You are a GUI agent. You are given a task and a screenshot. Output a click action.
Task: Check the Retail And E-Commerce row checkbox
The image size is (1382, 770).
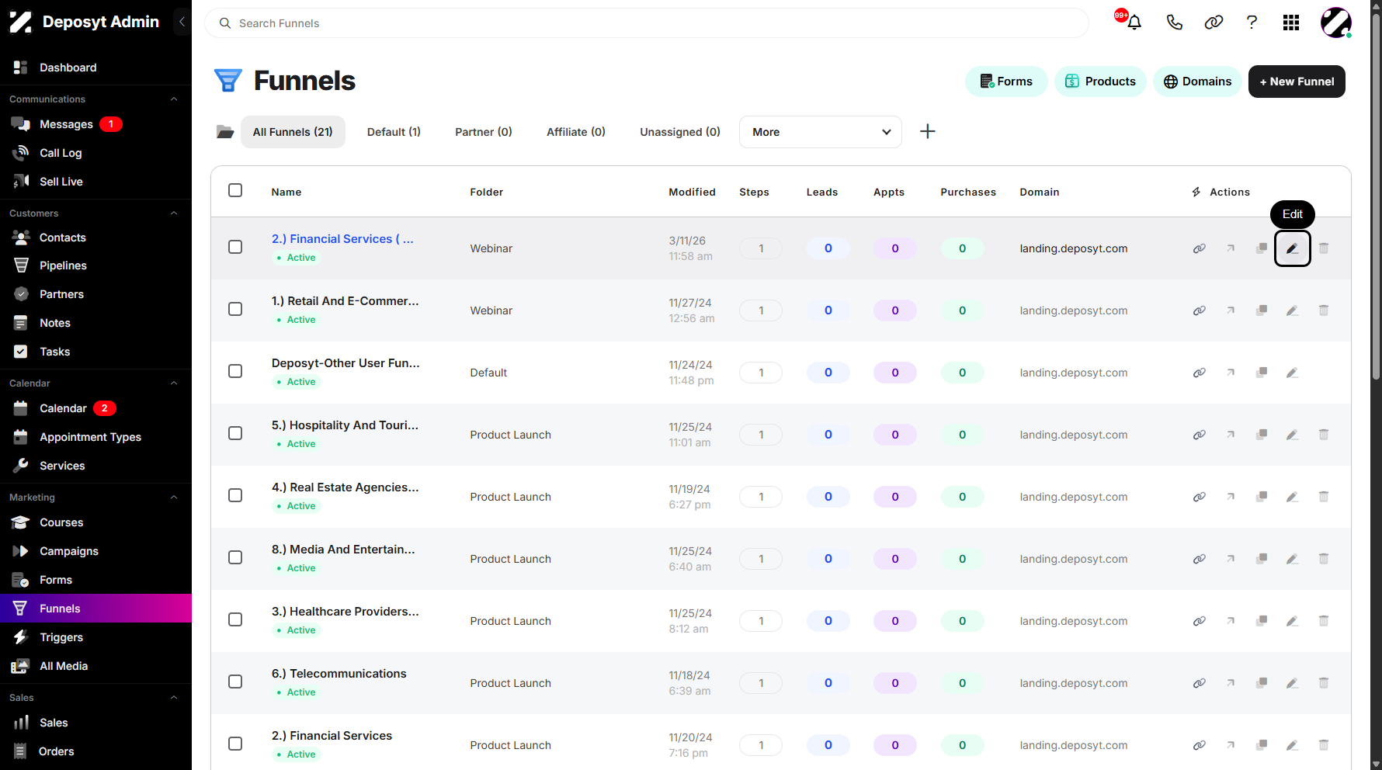pos(235,309)
